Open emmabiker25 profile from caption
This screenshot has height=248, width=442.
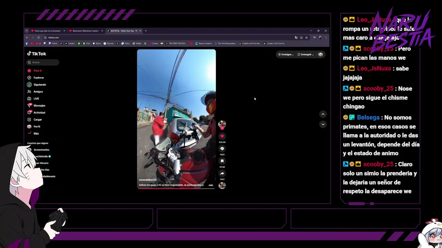pos(147,180)
